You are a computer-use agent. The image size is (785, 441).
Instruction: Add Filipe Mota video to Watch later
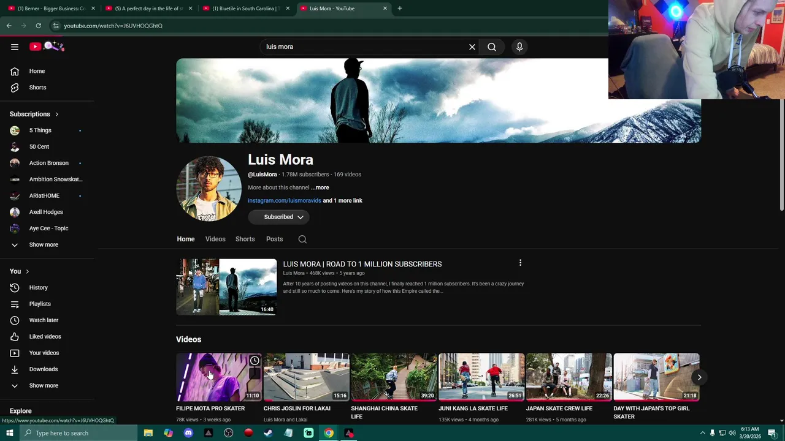(x=255, y=361)
